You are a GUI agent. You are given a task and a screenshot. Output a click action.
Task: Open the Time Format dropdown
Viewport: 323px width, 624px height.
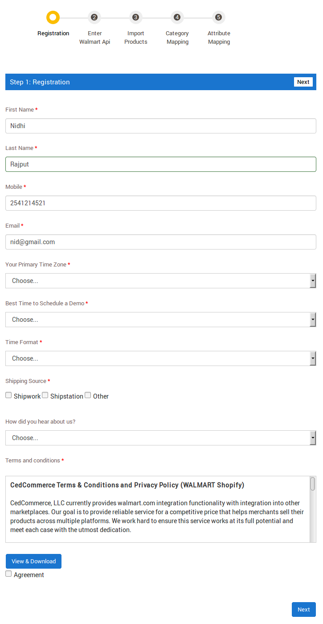tap(161, 358)
